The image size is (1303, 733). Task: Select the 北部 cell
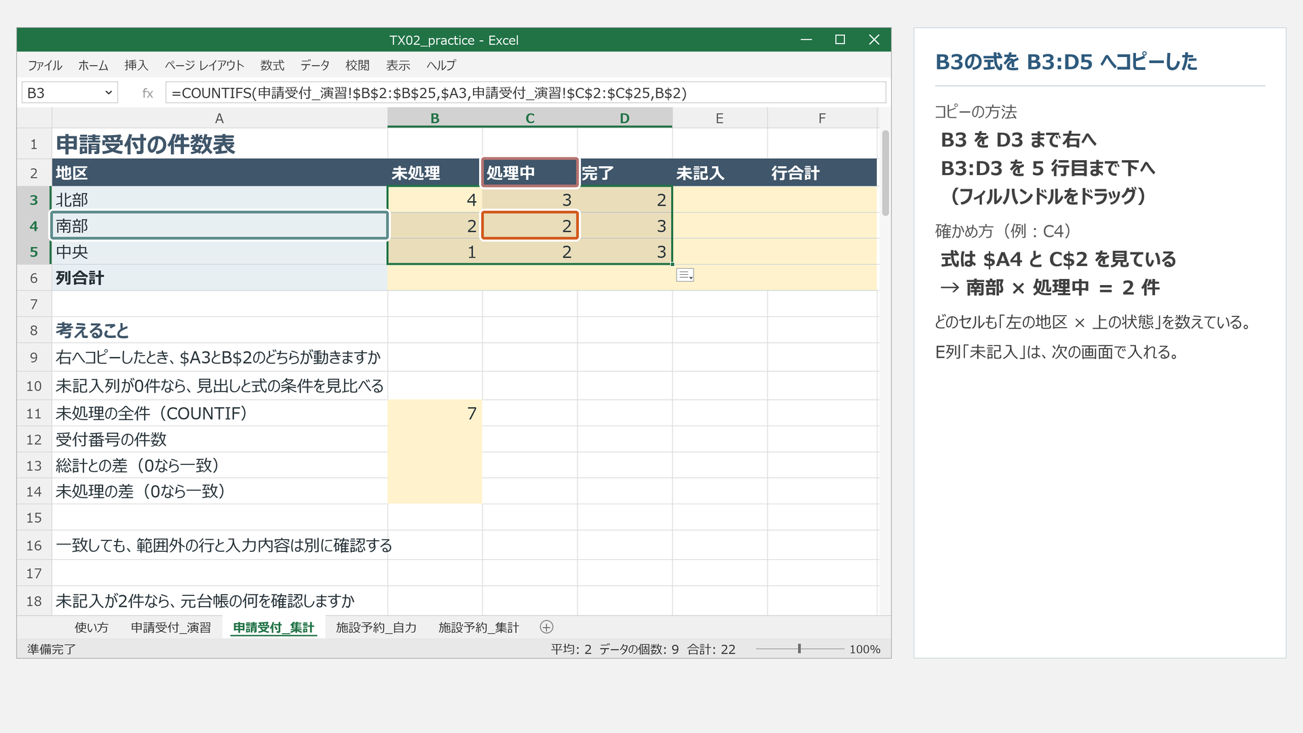click(219, 200)
